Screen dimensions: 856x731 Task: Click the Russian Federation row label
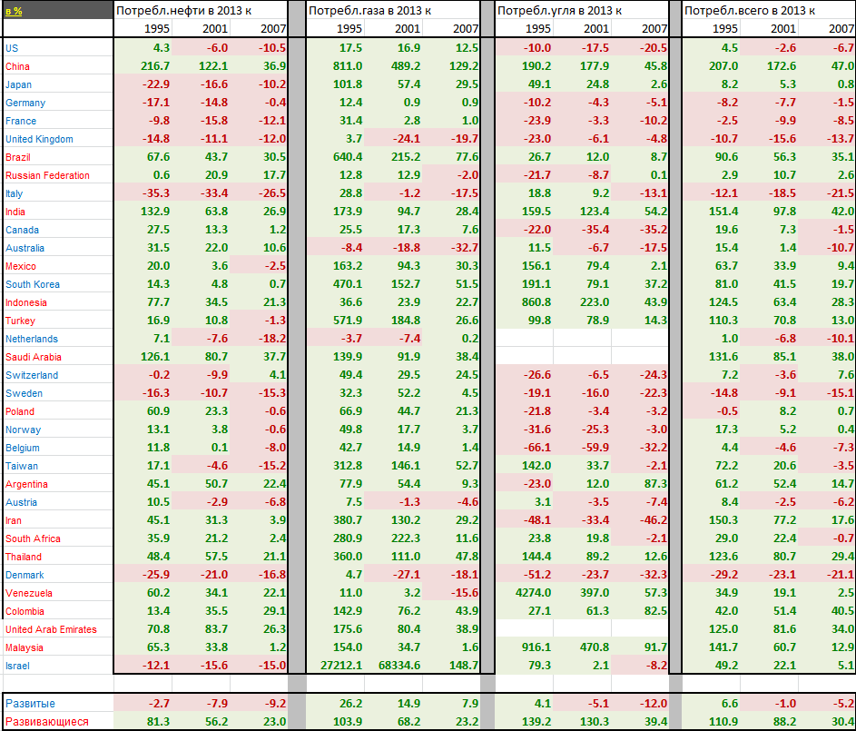(47, 175)
